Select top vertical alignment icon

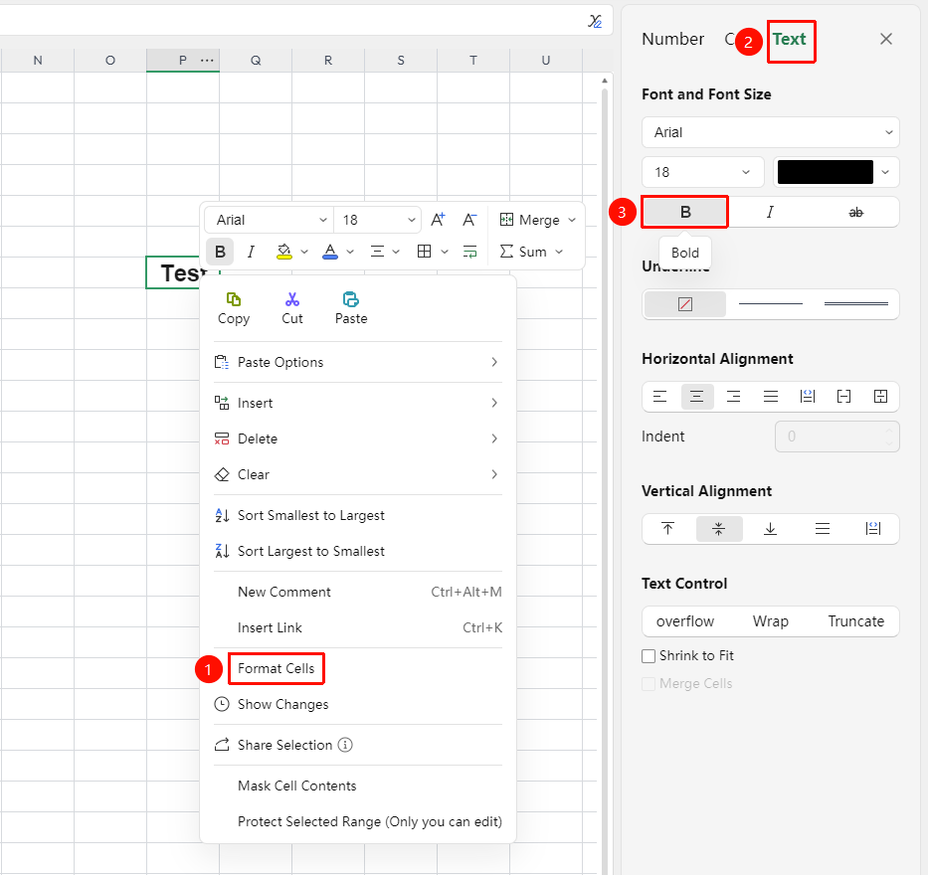click(x=667, y=528)
